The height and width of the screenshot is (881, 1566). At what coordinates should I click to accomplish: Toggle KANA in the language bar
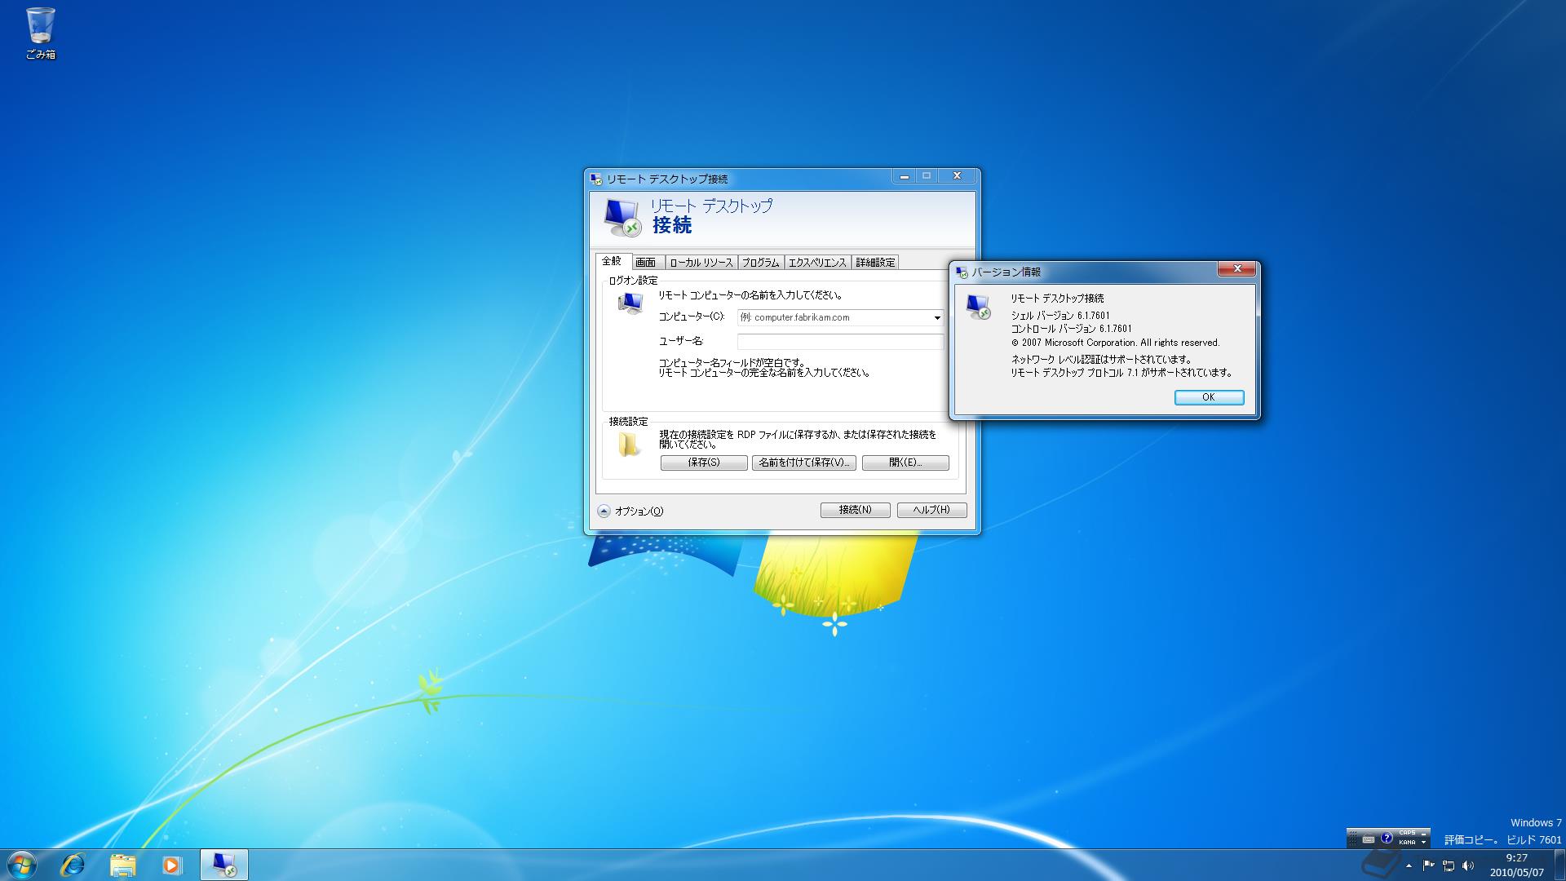point(1407,842)
